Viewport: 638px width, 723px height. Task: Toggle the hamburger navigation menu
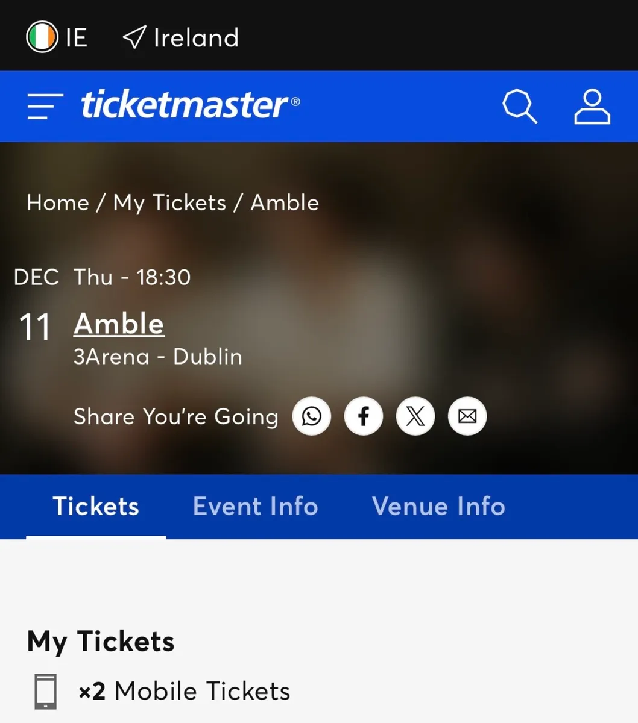tap(43, 106)
